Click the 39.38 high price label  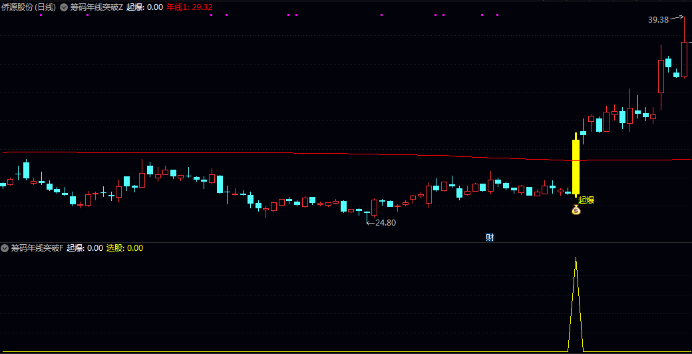(x=659, y=20)
